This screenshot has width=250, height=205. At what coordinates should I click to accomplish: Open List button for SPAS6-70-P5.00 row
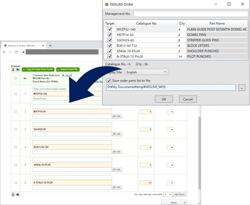click(x=117, y=169)
